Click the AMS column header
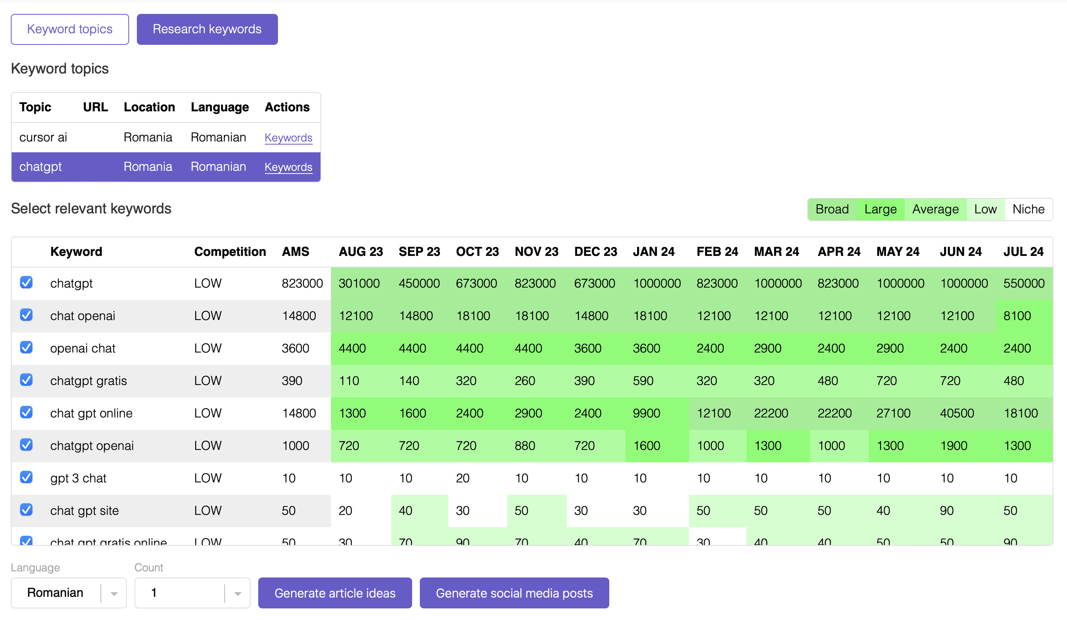 (x=295, y=252)
